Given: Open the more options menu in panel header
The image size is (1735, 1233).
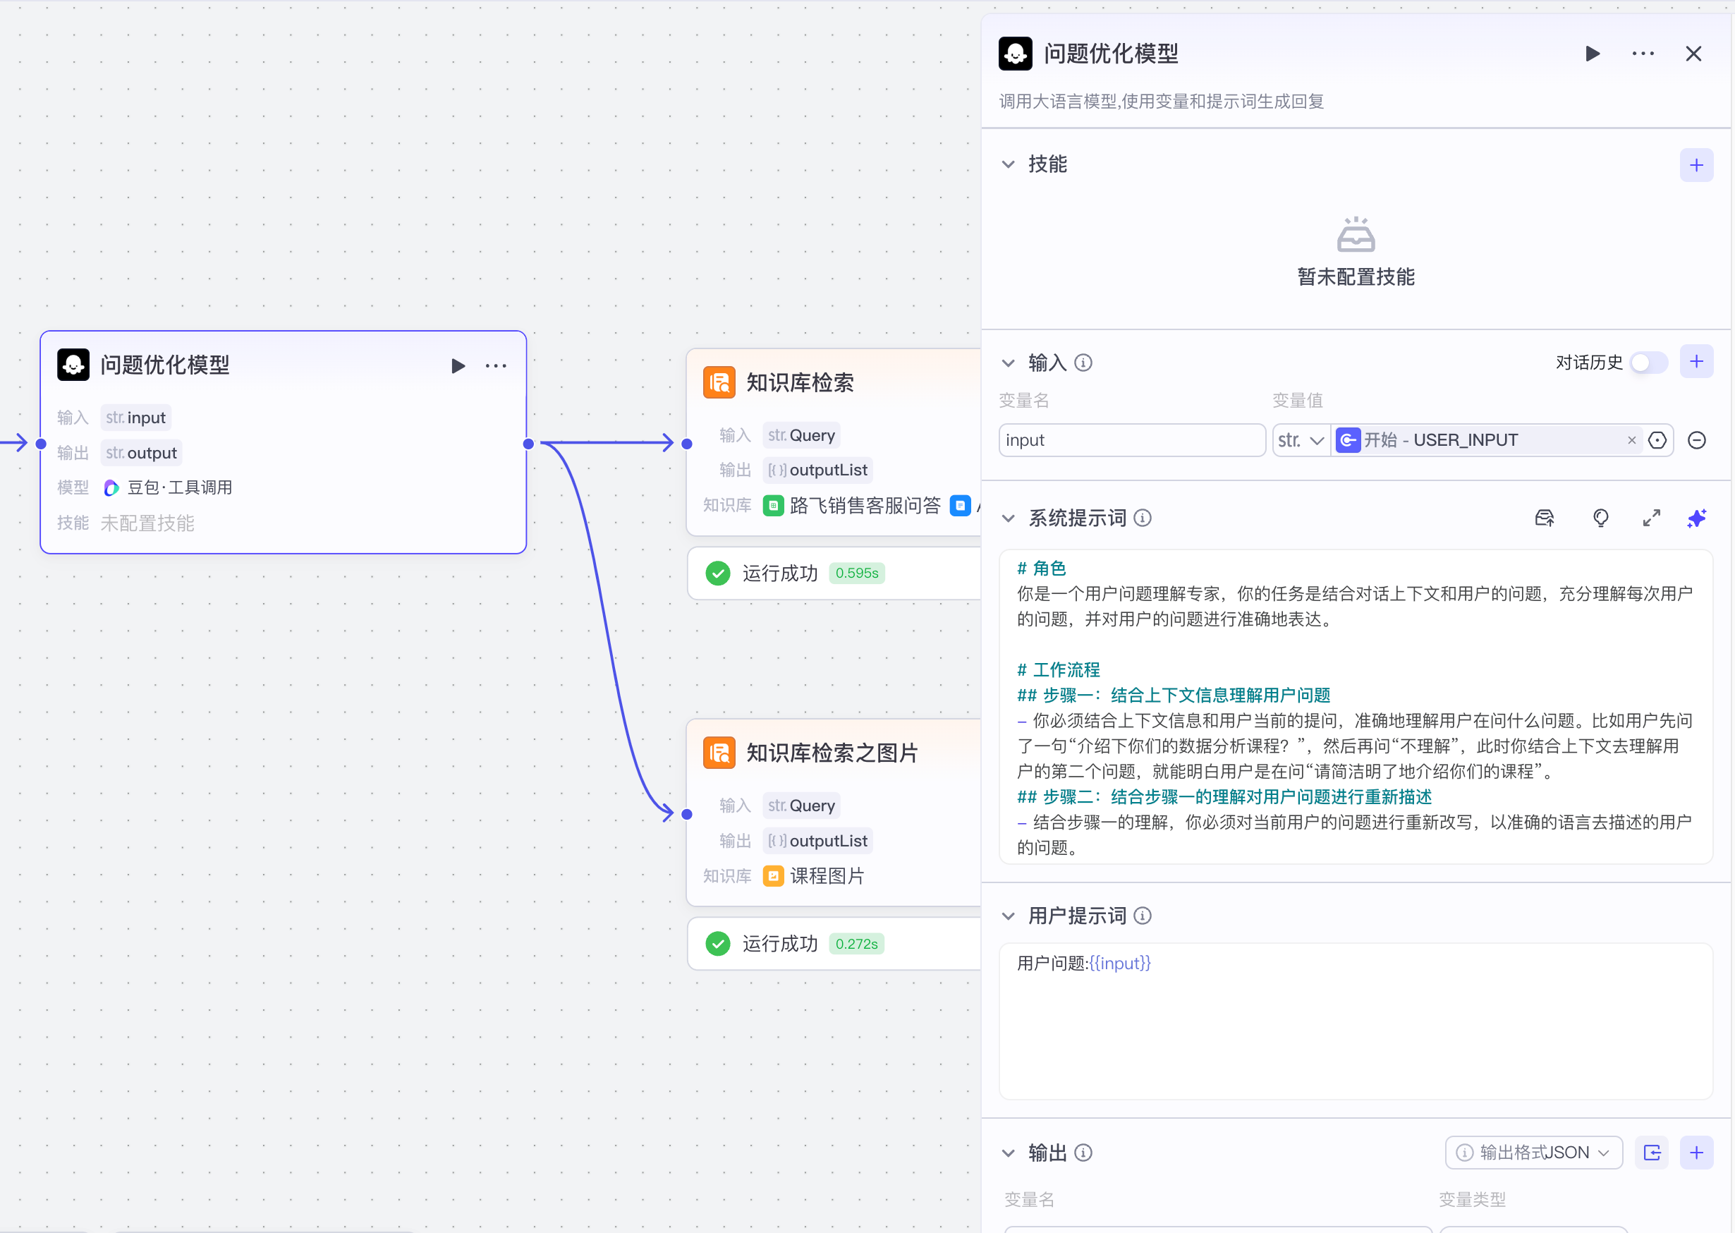Looking at the screenshot, I should coord(1643,53).
